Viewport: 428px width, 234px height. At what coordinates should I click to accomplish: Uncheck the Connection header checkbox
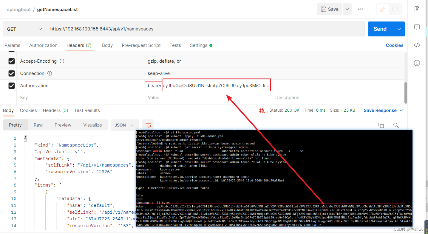tap(11, 73)
